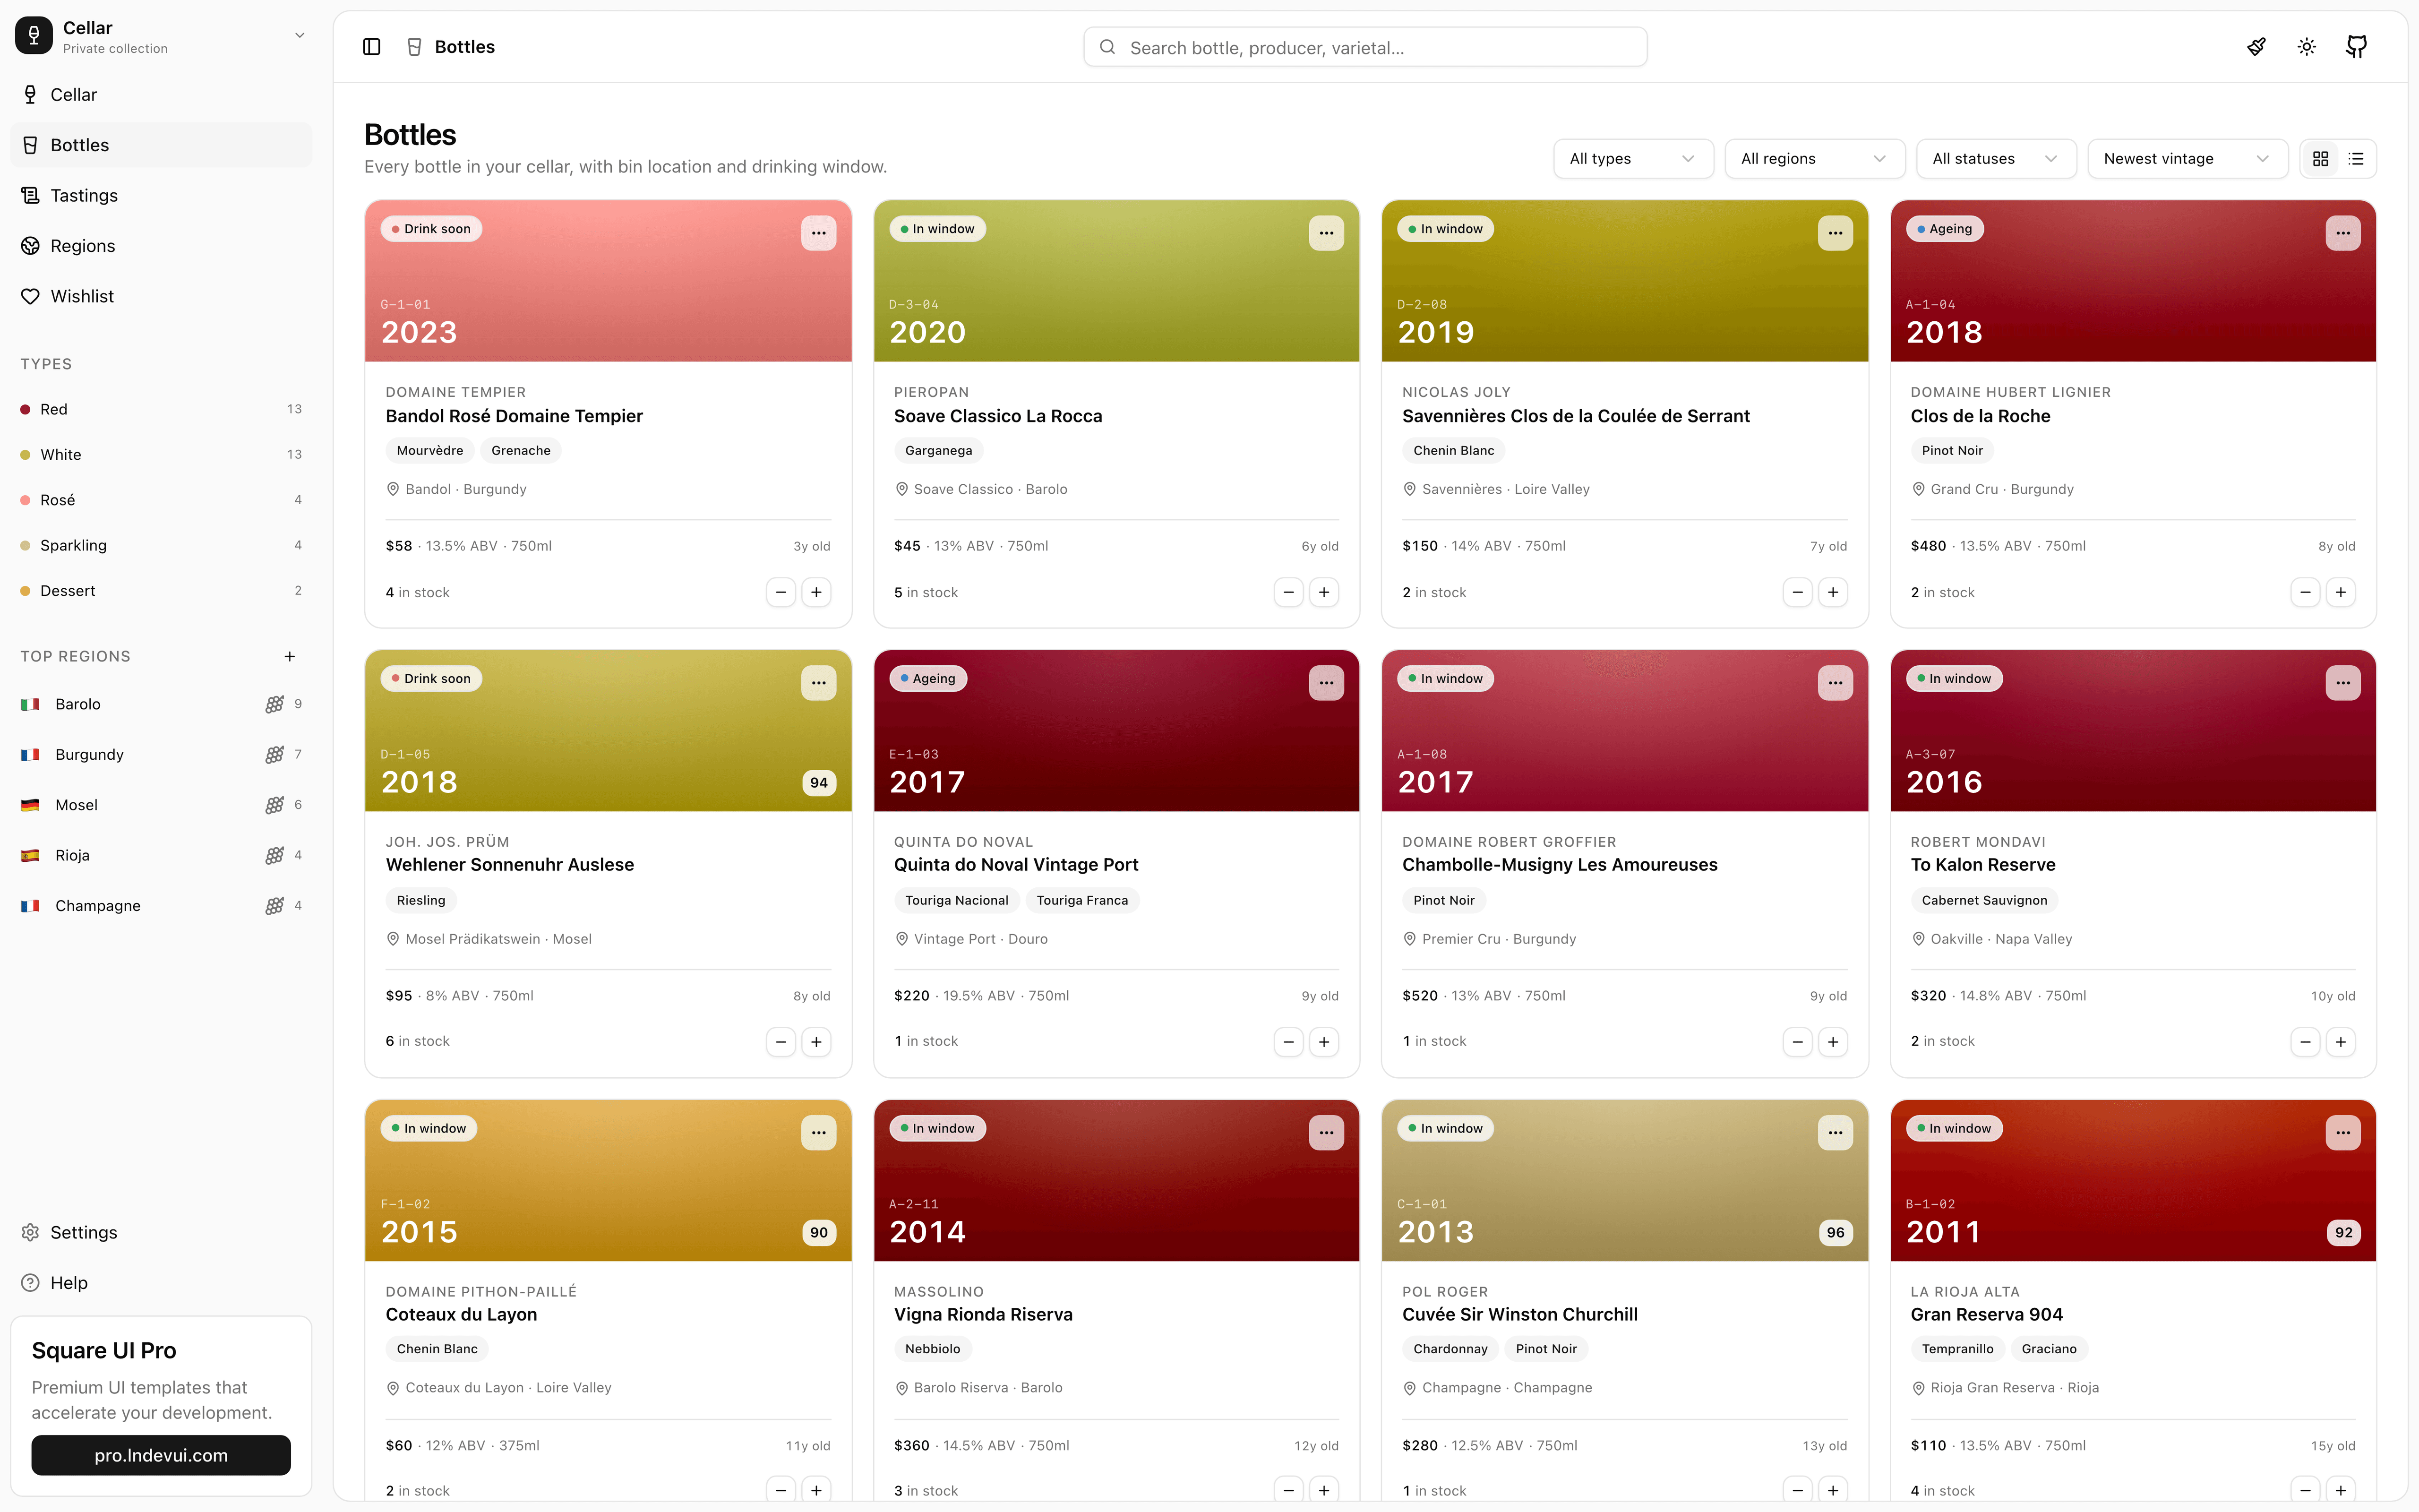2419x1512 pixels.
Task: Click the Cellar logo icon
Action: pos(34,36)
